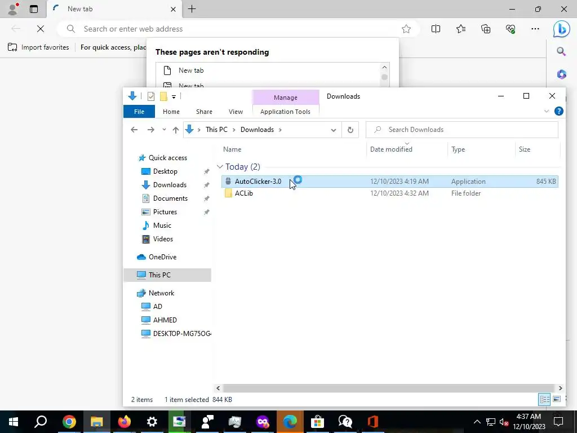Open address bar history dropdown
This screenshot has width=577, height=433.
(x=334, y=130)
